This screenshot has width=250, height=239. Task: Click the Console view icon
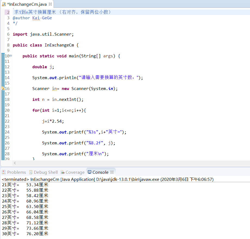[x=90, y=172]
